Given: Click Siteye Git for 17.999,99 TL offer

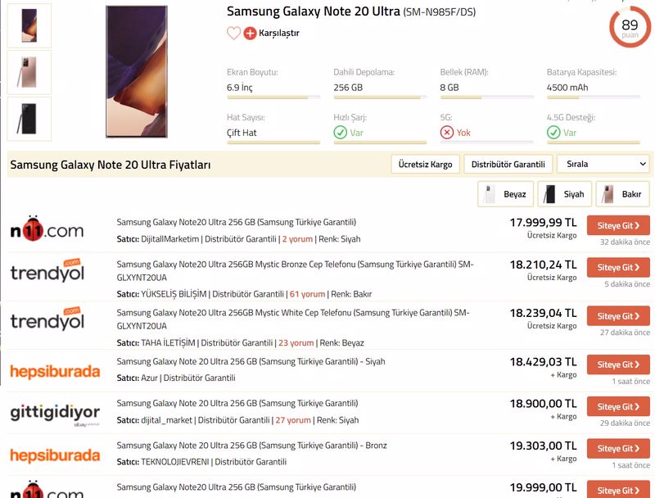Looking at the screenshot, I should pyautogui.click(x=618, y=225).
